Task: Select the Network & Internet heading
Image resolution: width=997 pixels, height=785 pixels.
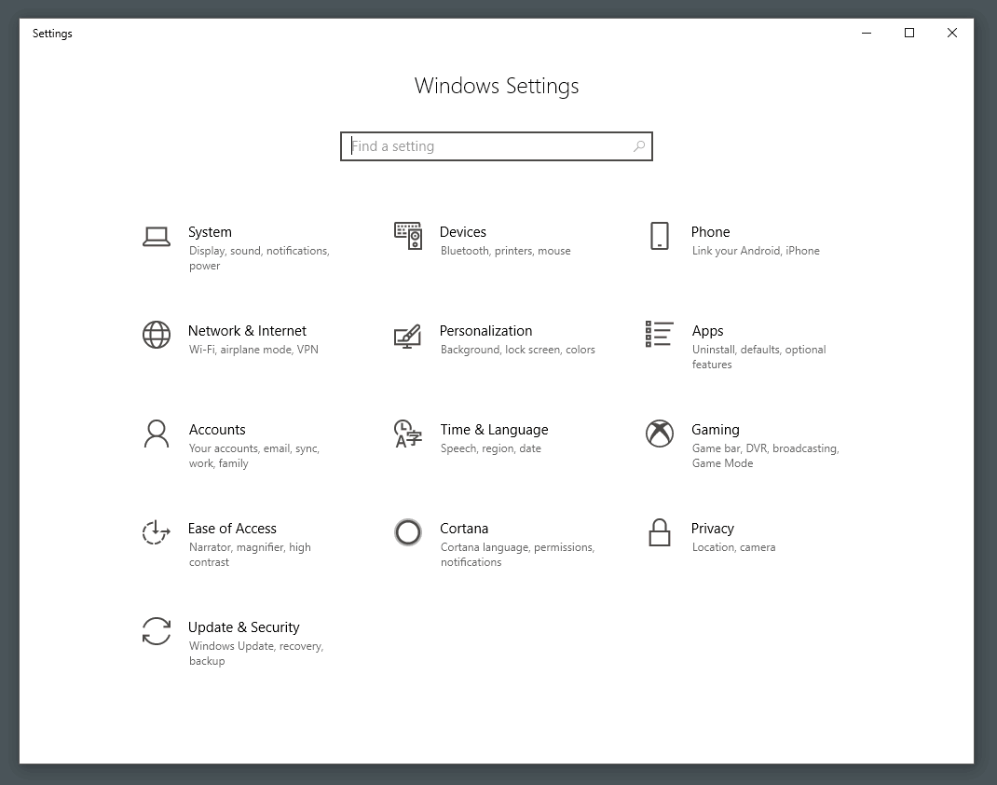Action: [247, 331]
